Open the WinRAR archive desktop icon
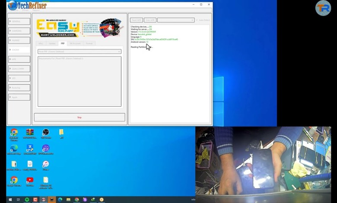Image resolution: width=337 pixels, height=203 pixels. click(x=30, y=133)
